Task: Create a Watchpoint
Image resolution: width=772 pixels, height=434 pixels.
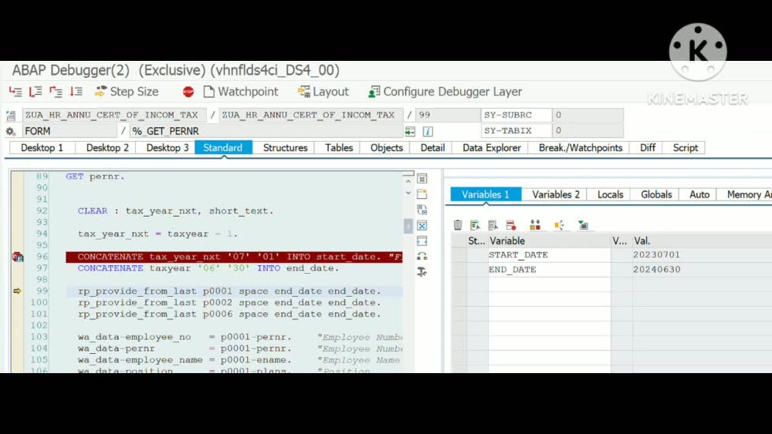Action: click(x=241, y=92)
